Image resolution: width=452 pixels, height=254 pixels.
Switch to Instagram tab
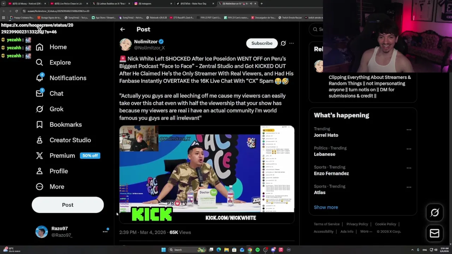pyautogui.click(x=154, y=4)
